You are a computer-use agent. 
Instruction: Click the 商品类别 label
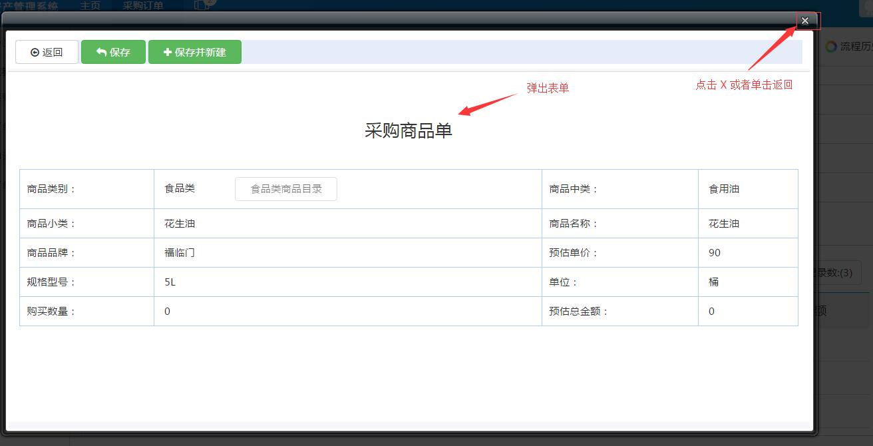(52, 189)
